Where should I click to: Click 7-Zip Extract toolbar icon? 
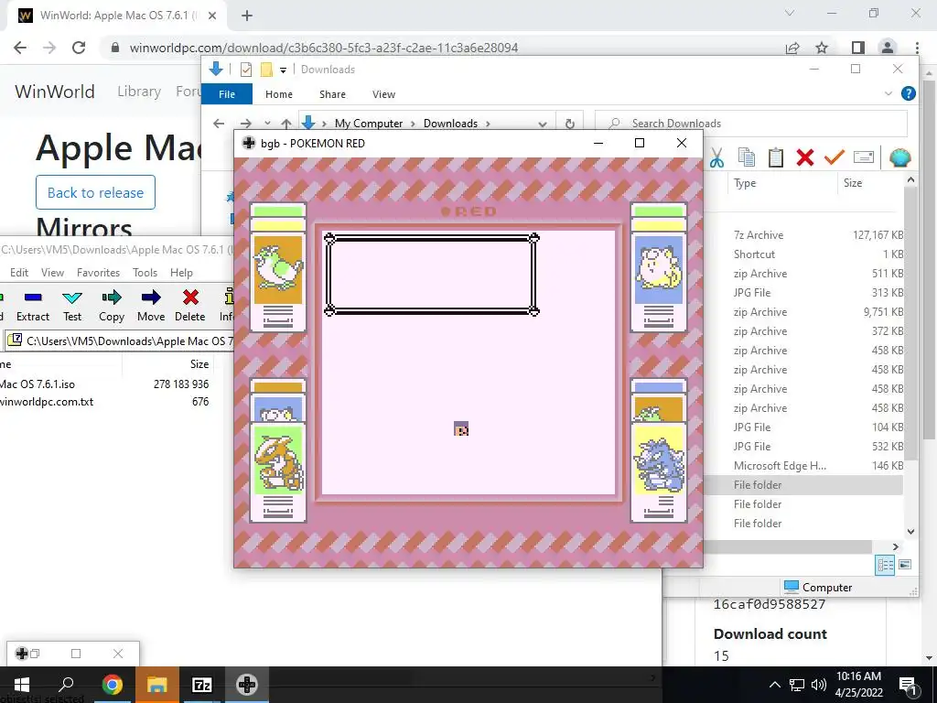click(33, 307)
